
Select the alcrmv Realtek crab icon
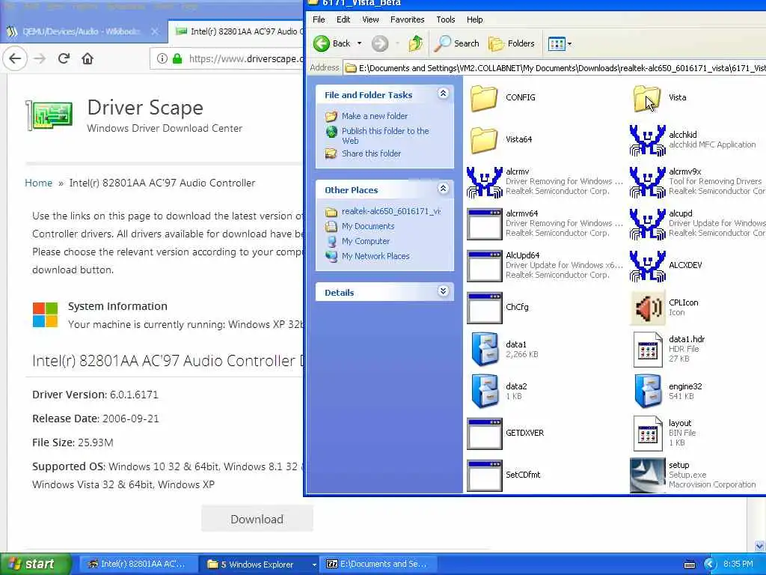pyautogui.click(x=484, y=183)
